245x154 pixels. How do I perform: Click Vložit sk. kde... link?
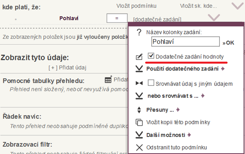[198, 6]
